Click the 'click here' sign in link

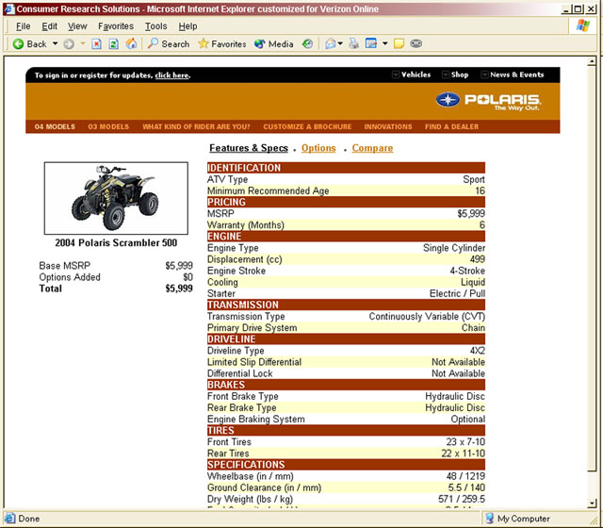coord(171,75)
